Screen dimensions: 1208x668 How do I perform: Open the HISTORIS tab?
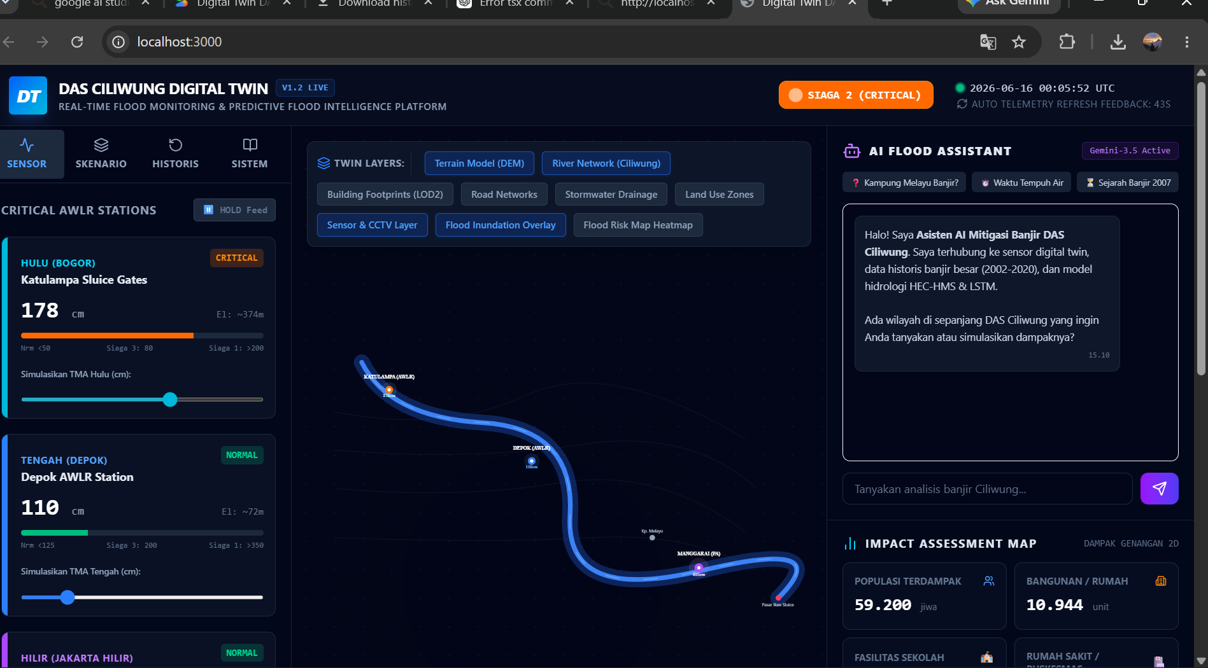coord(176,154)
